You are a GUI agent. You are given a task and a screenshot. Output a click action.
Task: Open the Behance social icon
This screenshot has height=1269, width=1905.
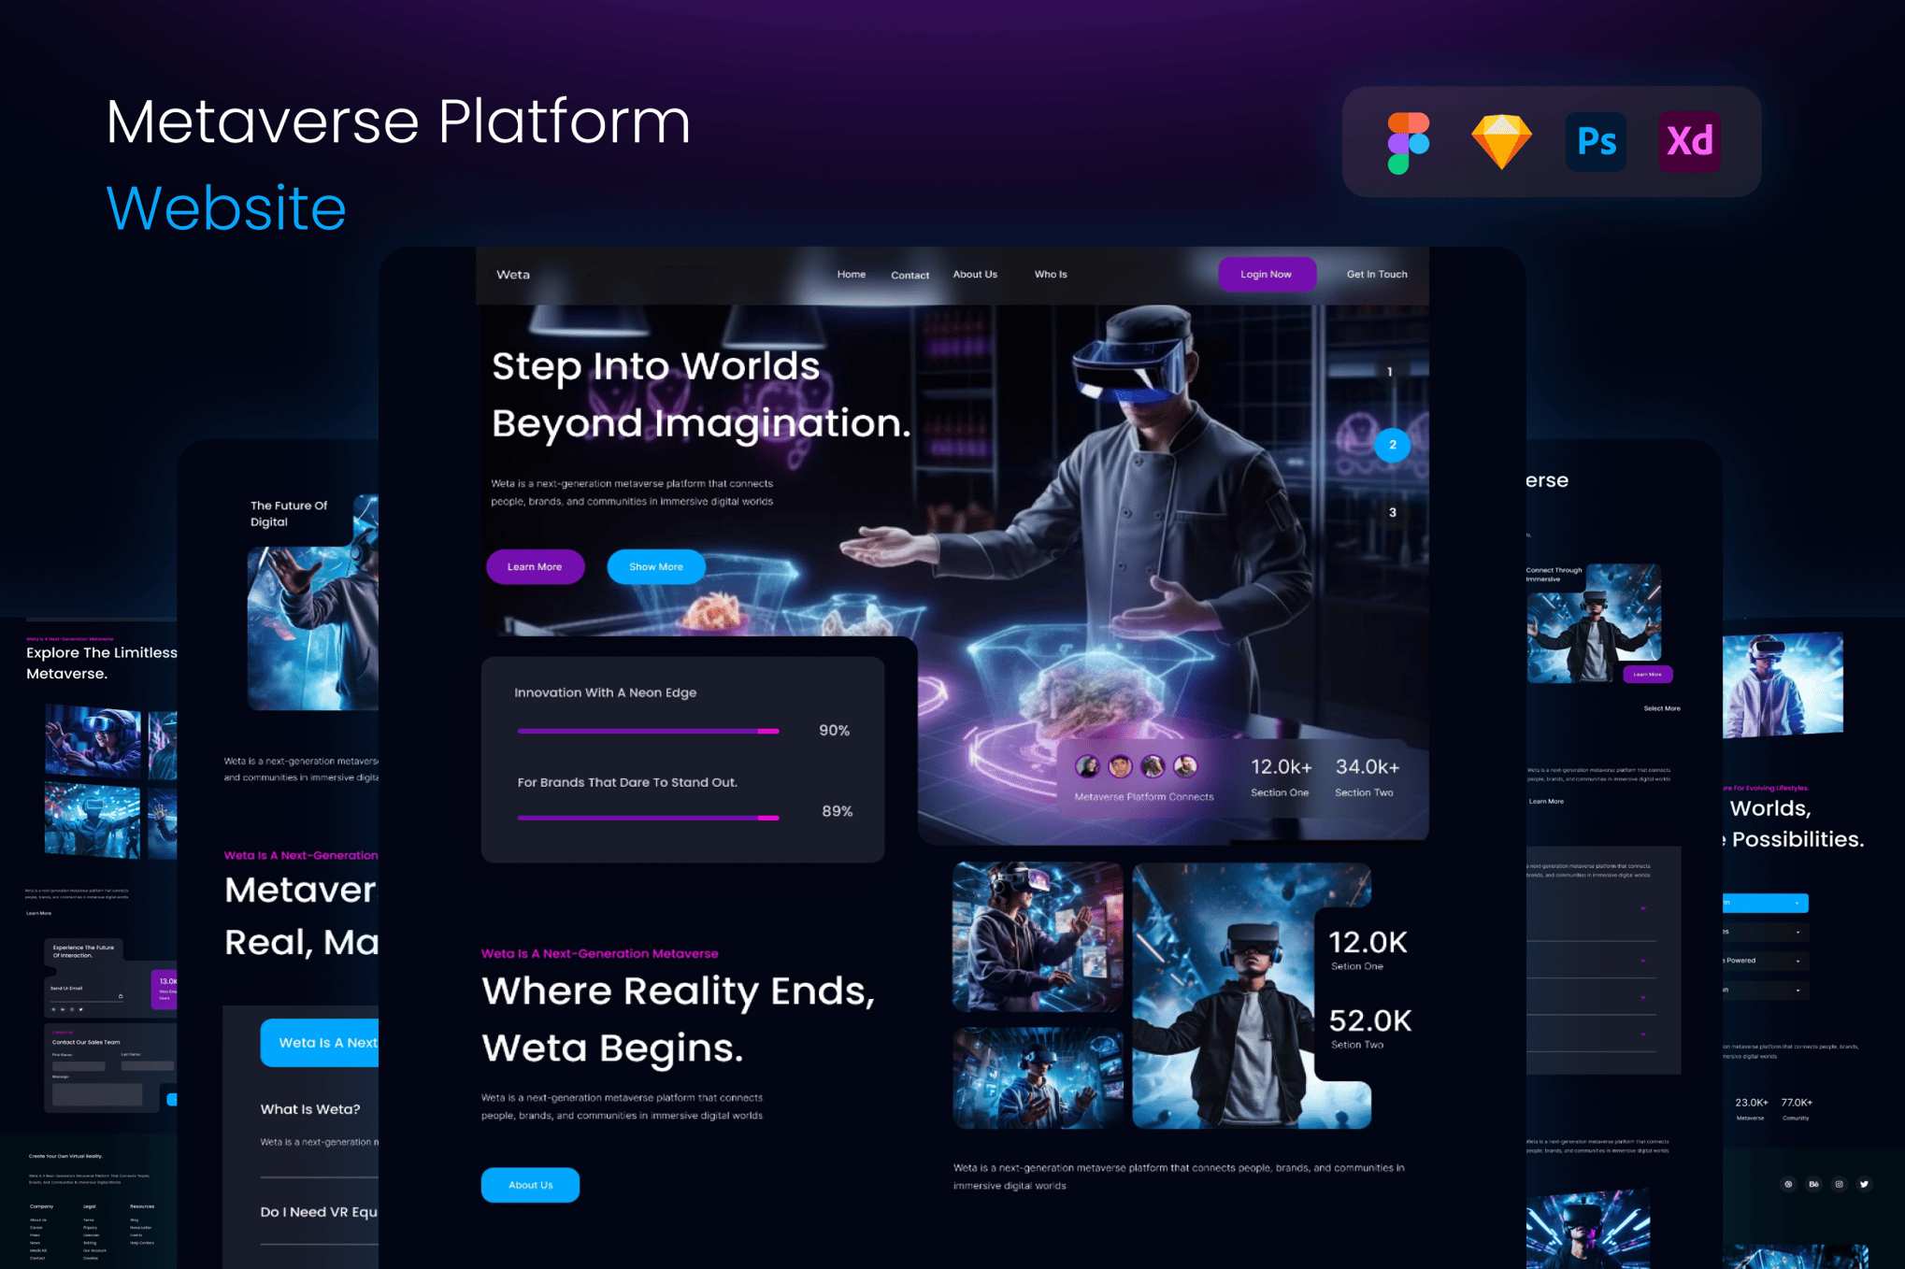tap(1813, 1184)
